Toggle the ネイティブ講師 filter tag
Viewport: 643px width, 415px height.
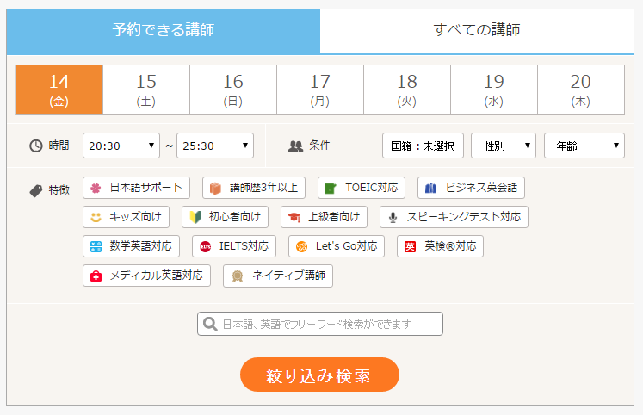pos(278,276)
